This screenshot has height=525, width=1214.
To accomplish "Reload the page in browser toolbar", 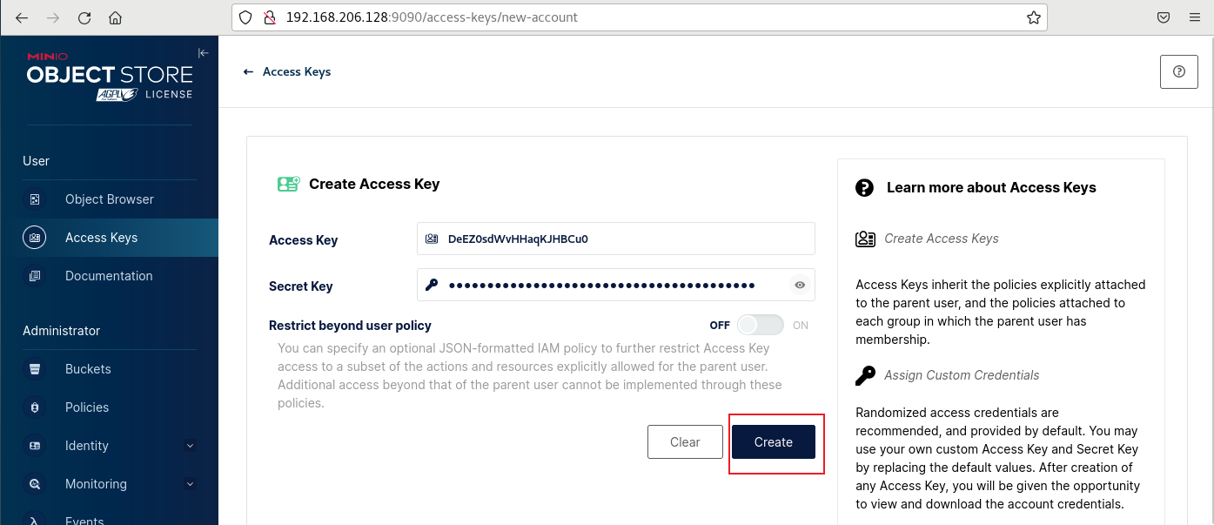I will [84, 17].
